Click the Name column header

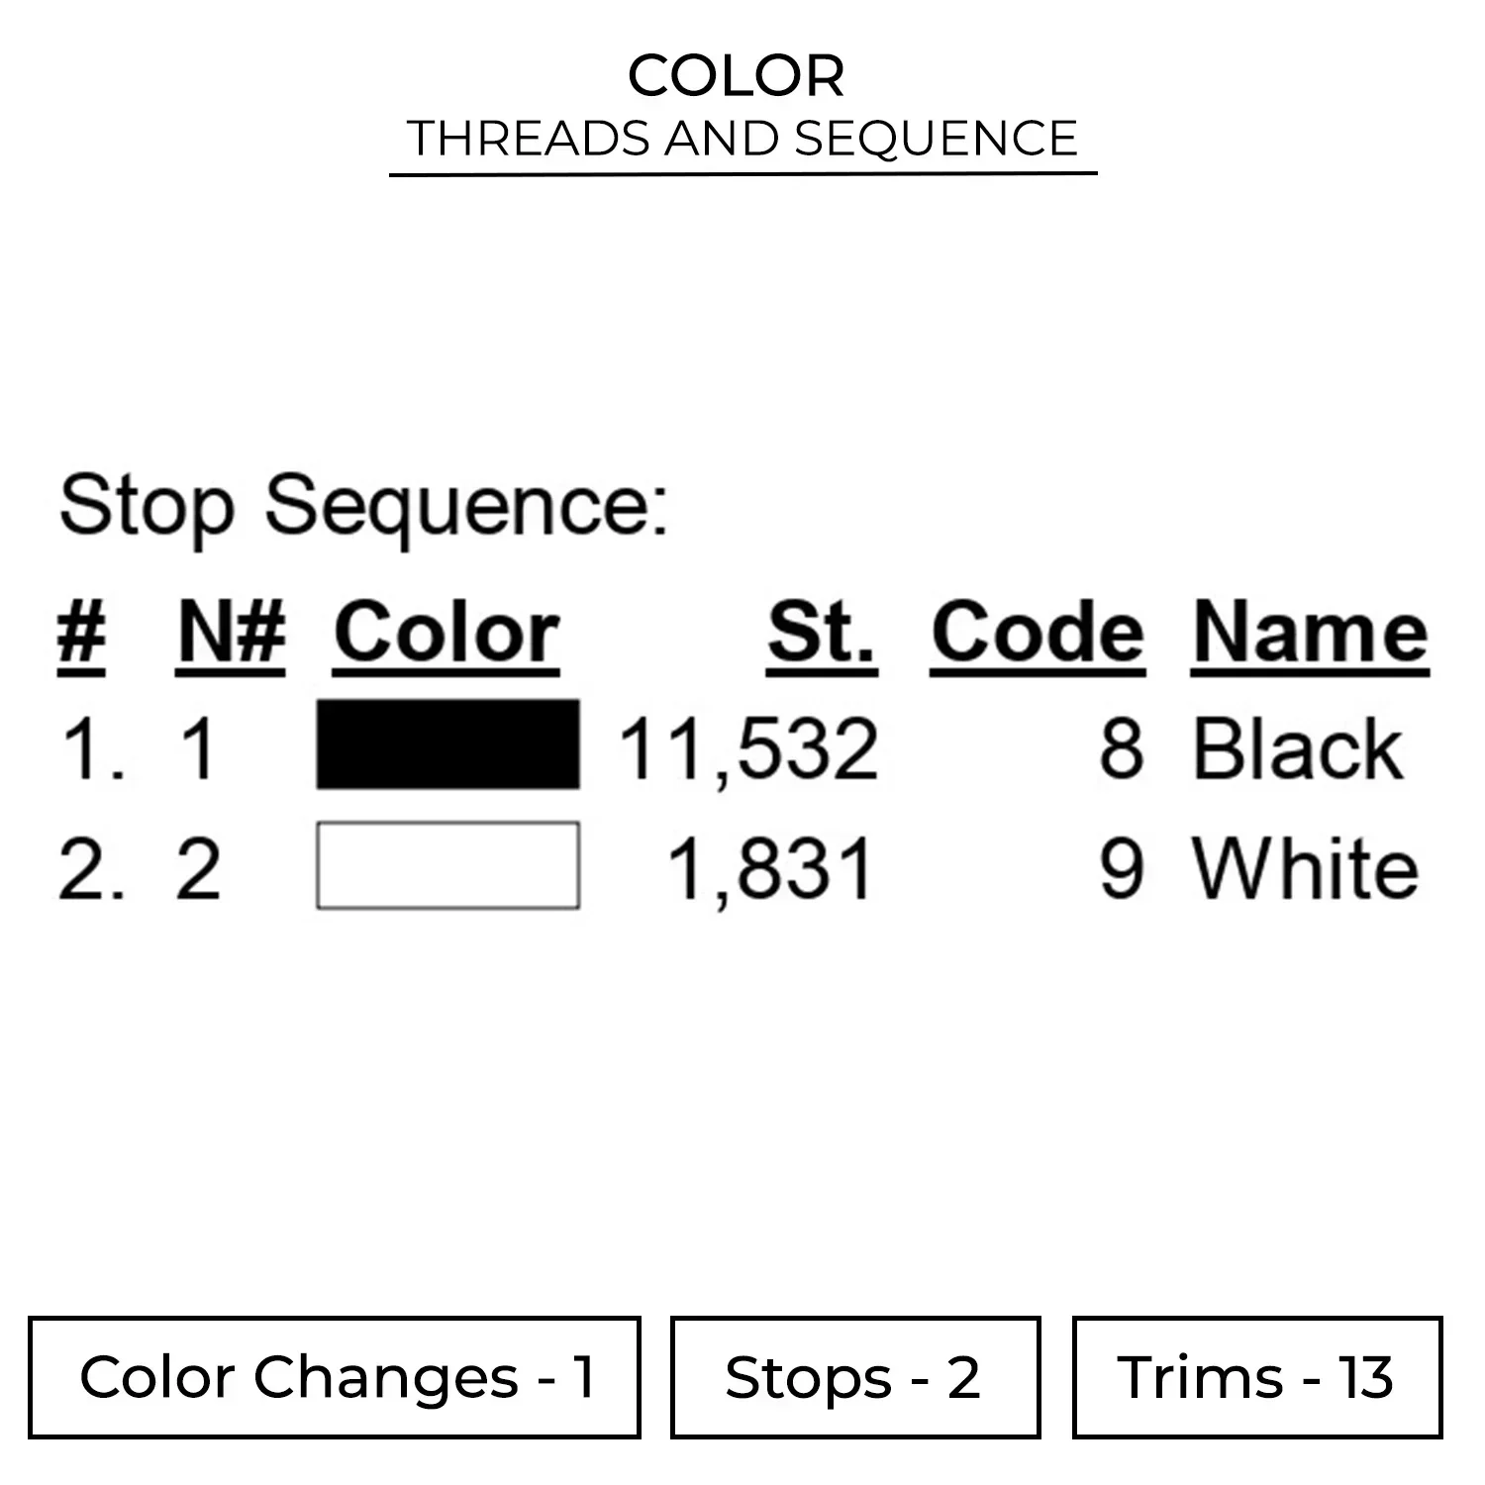click(x=1310, y=634)
